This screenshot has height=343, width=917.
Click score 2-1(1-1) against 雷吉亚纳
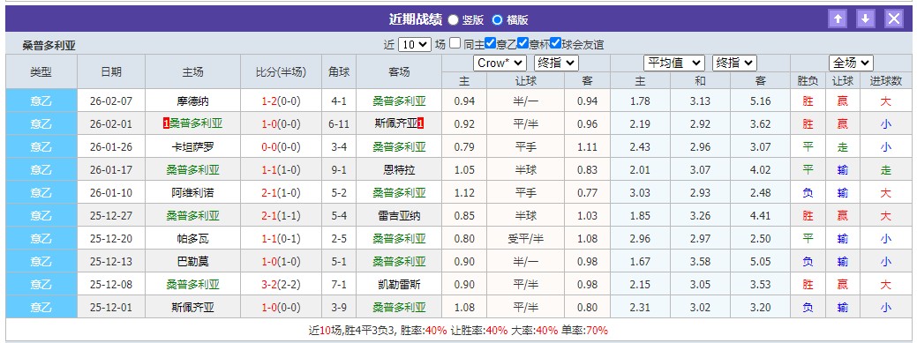click(x=281, y=216)
